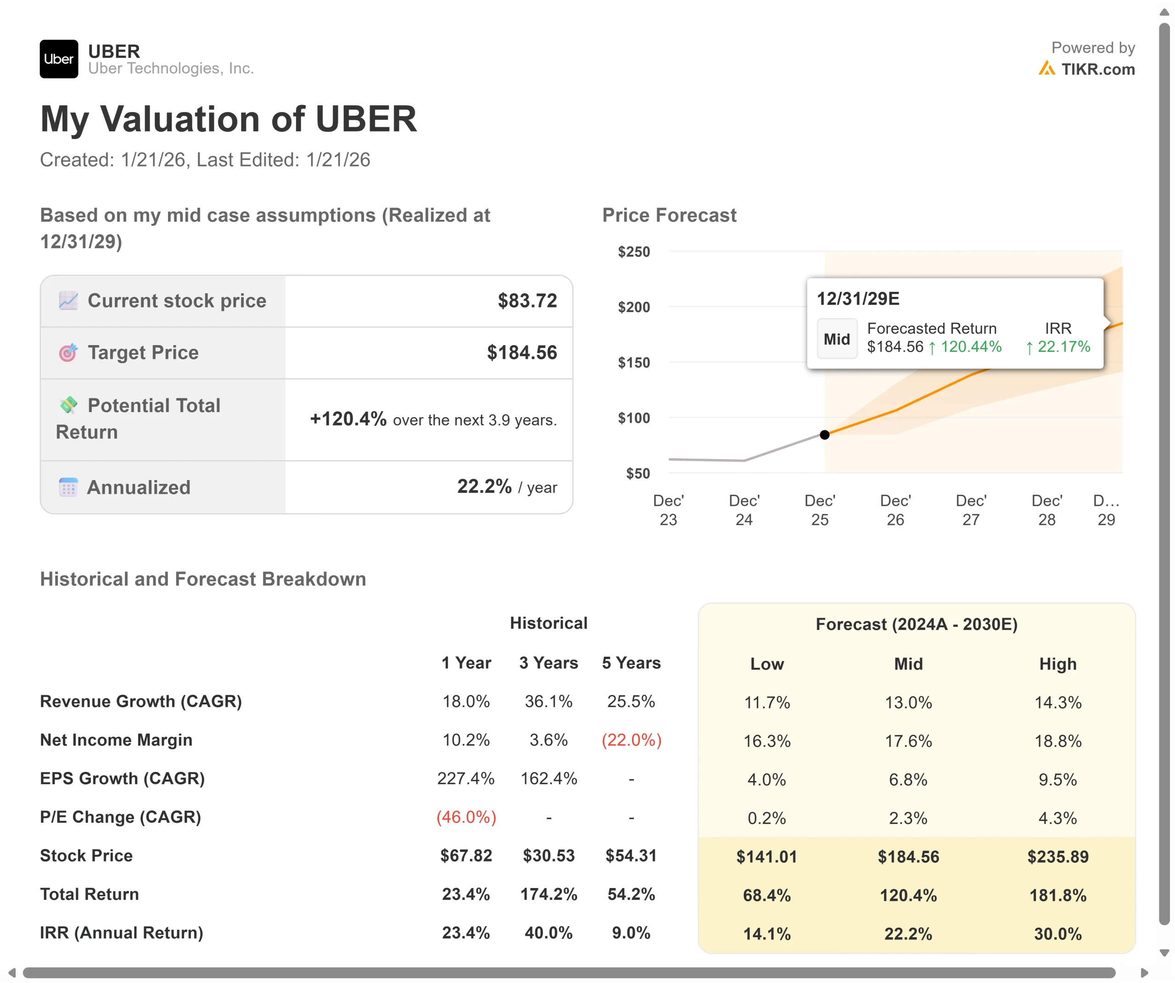The image size is (1175, 983).
Task: Select the chart icon beside Current stock price
Action: [x=68, y=301]
